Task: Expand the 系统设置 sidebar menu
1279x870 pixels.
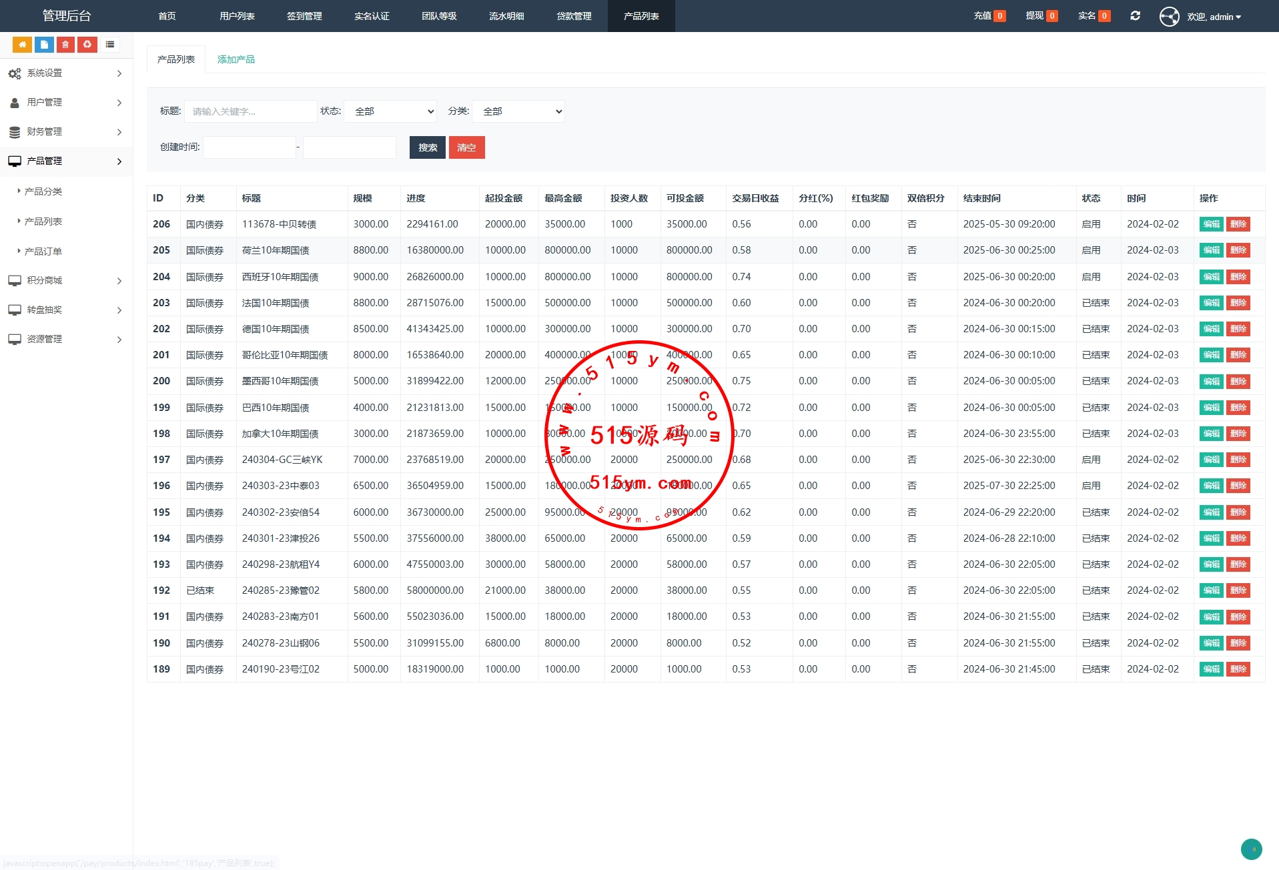Action: tap(65, 73)
